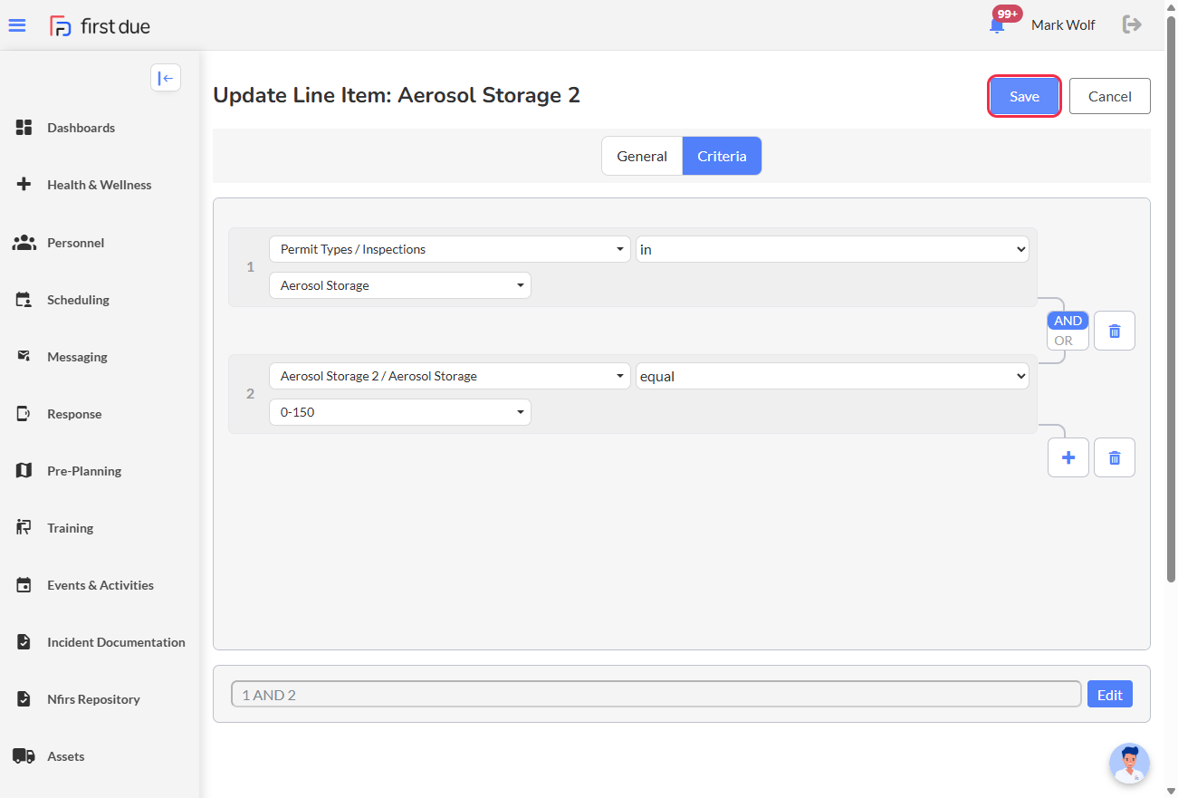Open Health & Wellness menu item

pos(100,185)
